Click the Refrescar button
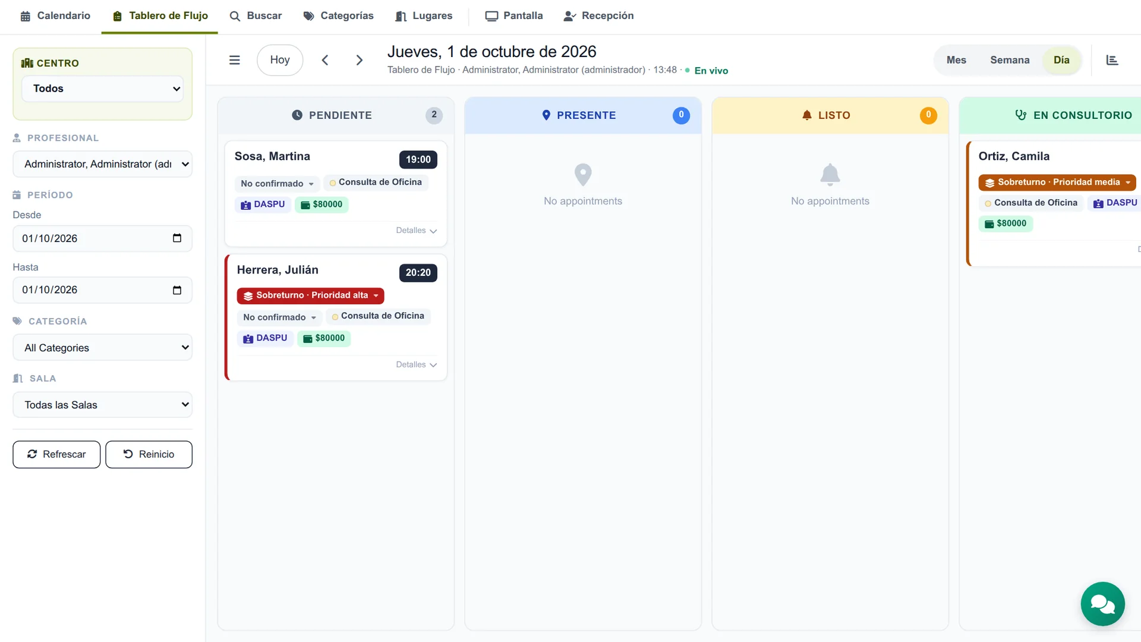The width and height of the screenshot is (1141, 642). (56, 455)
